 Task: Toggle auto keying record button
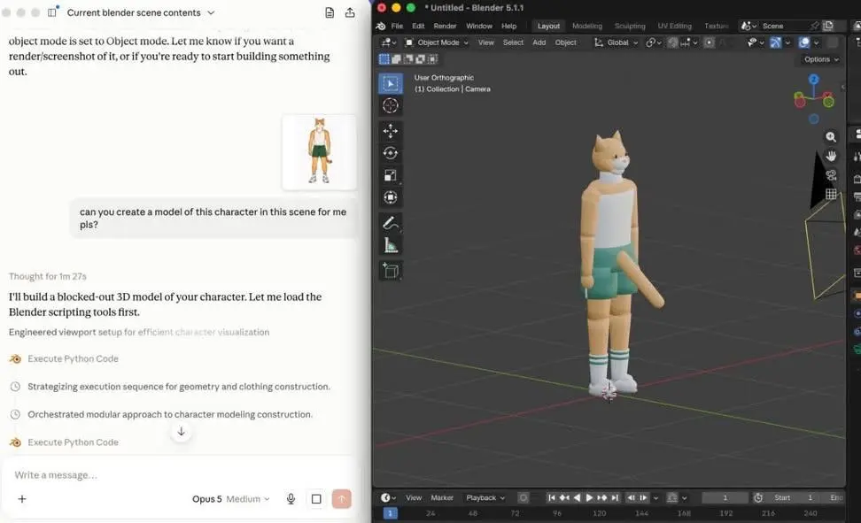click(x=524, y=497)
